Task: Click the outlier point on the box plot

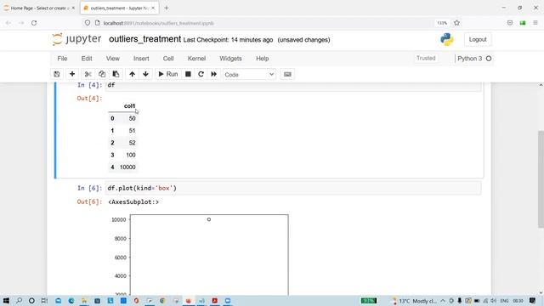Action: point(209,219)
